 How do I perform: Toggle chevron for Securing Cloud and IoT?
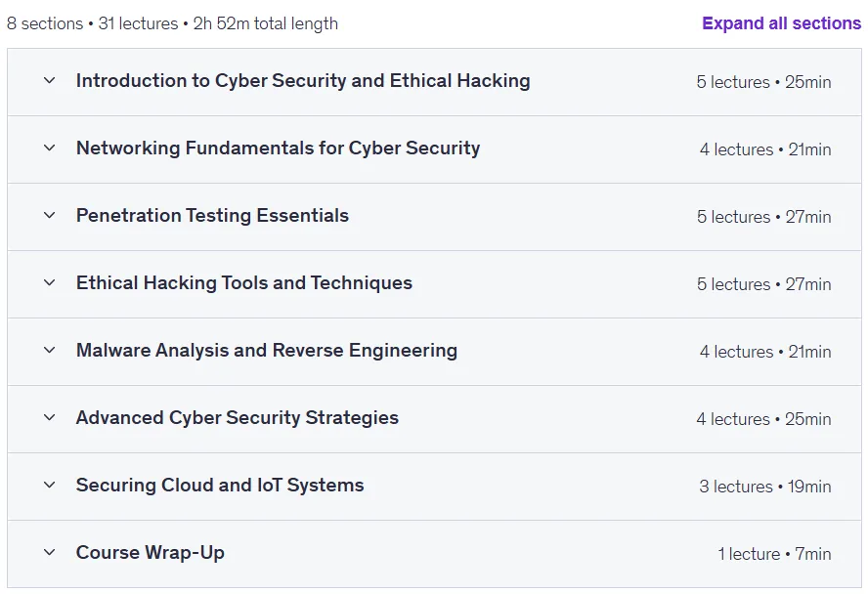click(49, 486)
